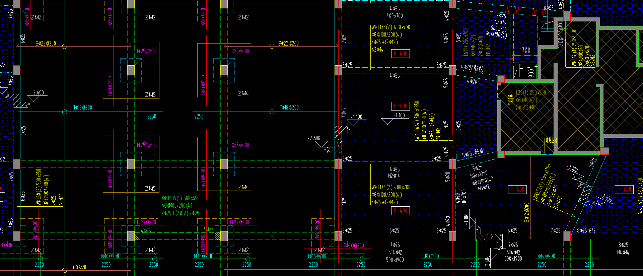Click the 8Φ25 6/2 rebar text
643x276 pixels.
pos(586,230)
